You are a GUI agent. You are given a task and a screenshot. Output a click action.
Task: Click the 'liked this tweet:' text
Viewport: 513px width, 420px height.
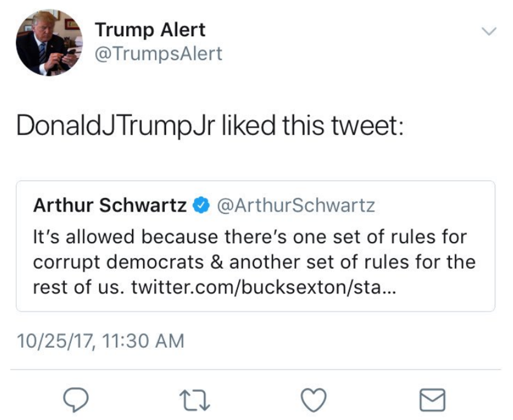tap(313, 126)
